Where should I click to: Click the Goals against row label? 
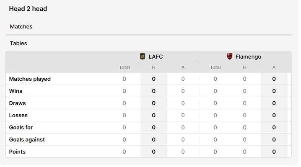[27, 139]
